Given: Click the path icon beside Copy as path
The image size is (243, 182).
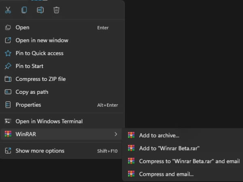Looking at the screenshot, I should tap(8, 92).
